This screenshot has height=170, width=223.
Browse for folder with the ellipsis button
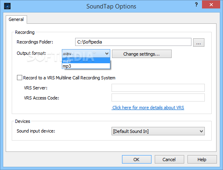[199, 42]
